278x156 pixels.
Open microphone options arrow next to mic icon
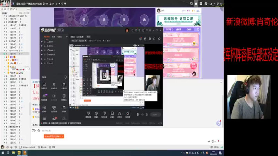pyautogui.click(x=123, y=114)
